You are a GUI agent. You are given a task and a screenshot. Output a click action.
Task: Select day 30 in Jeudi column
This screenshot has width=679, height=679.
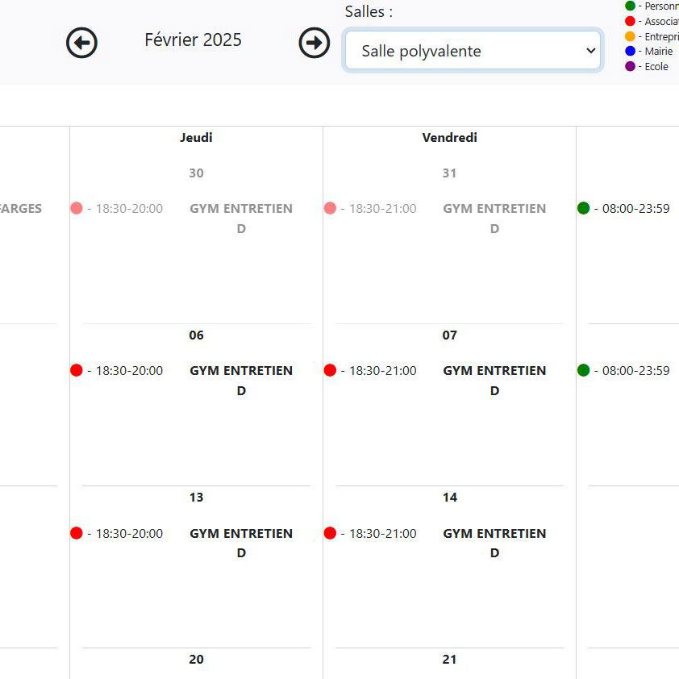(196, 173)
